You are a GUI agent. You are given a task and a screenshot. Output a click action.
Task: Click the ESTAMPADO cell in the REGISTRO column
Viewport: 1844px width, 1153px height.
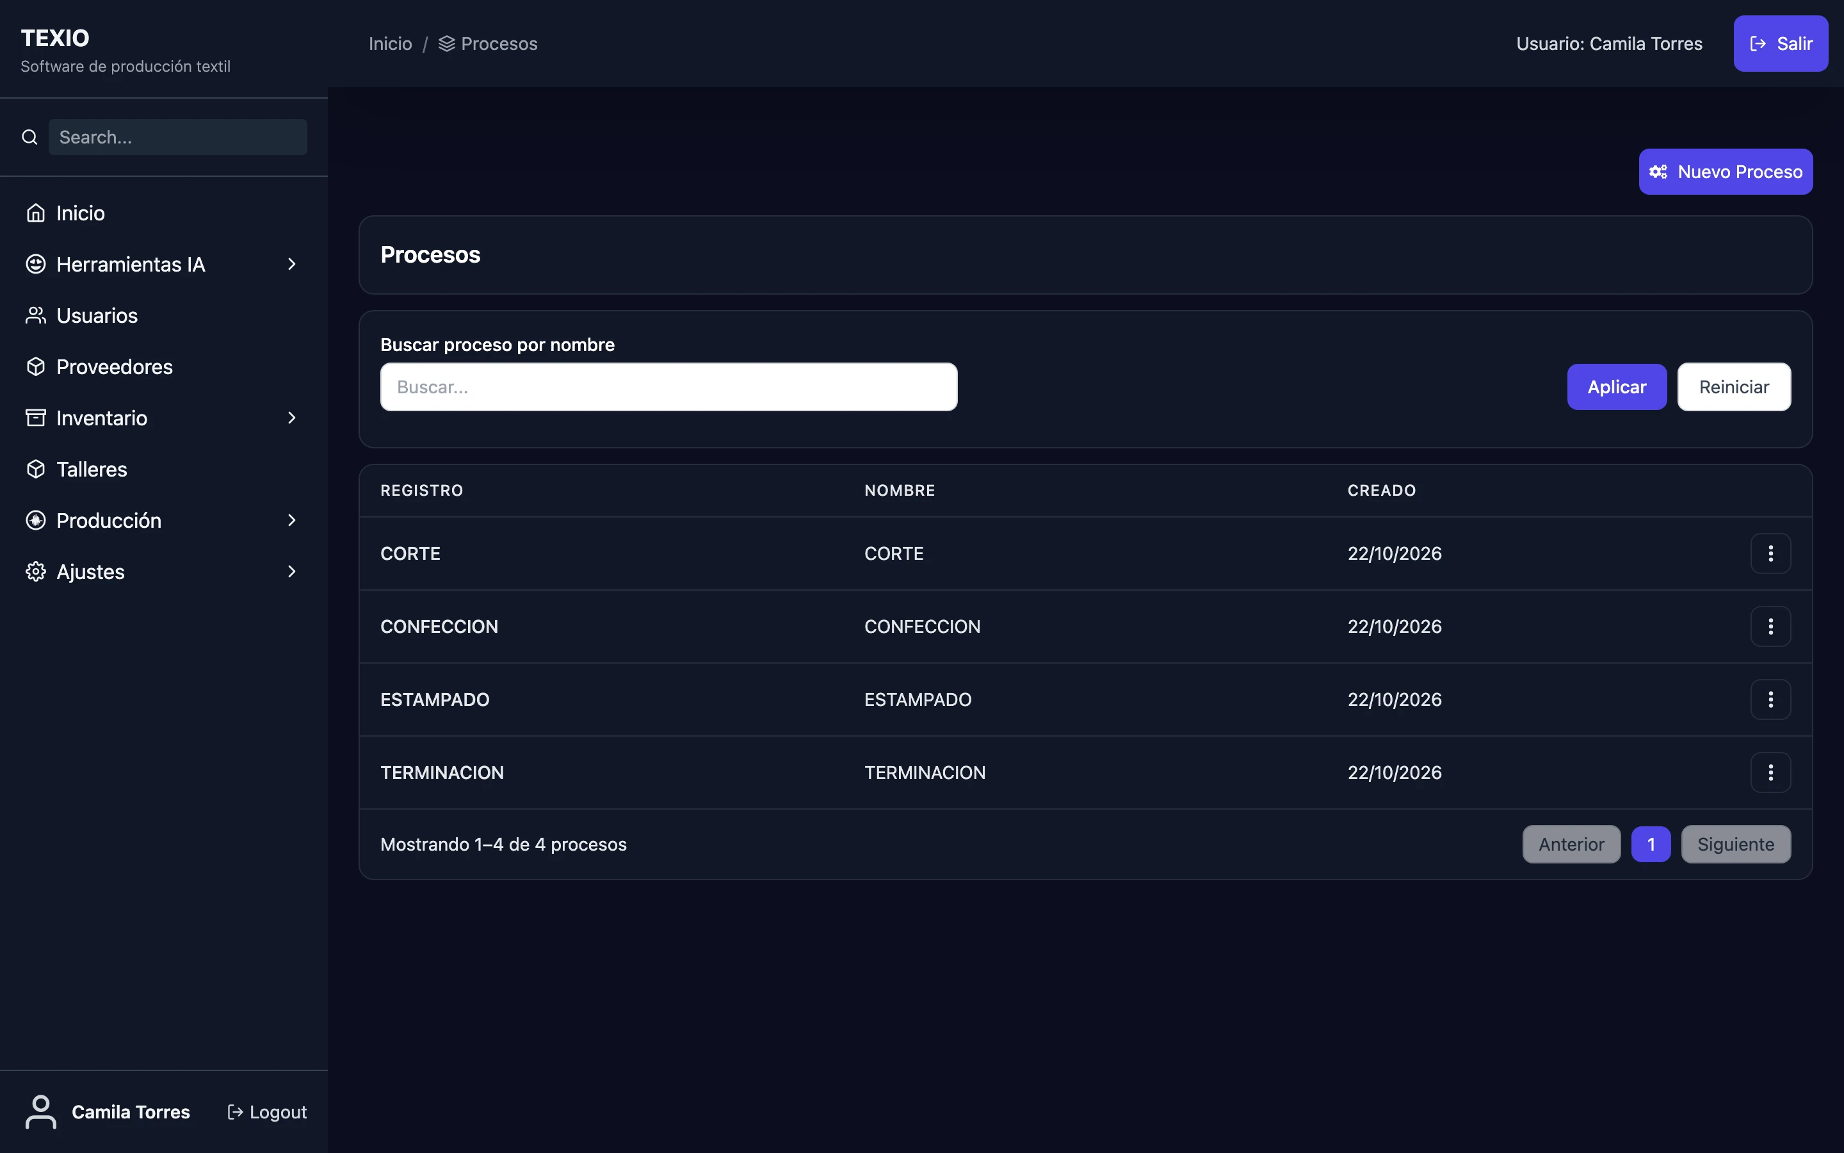434,699
